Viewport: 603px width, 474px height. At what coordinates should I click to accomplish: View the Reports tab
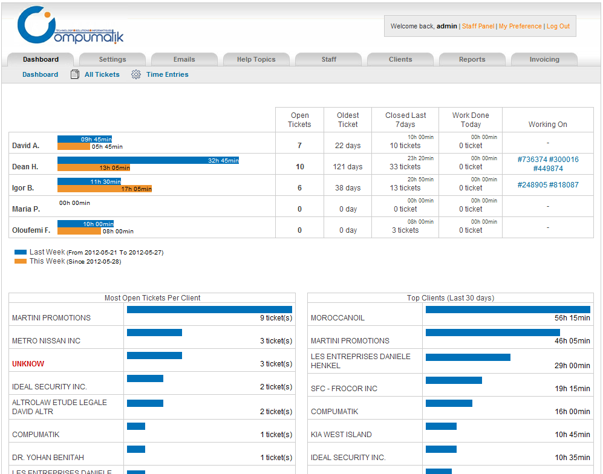pos(472,59)
